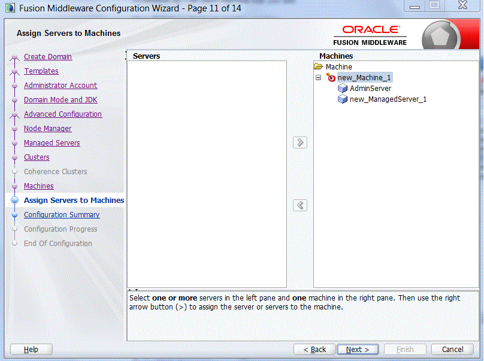Click the Cancel button
The height and width of the screenshot is (361, 484).
(x=452, y=350)
